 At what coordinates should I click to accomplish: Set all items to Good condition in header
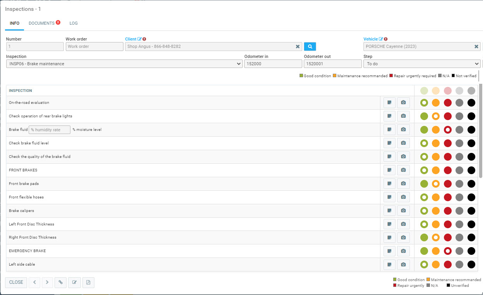point(424,91)
